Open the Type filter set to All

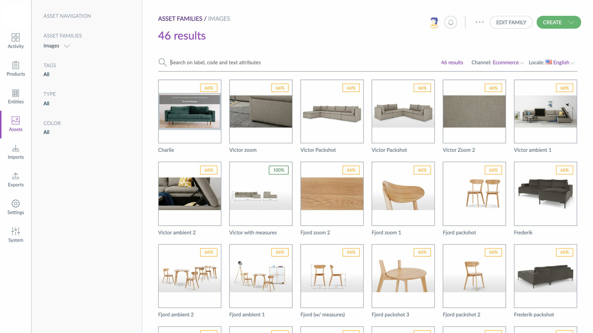(x=46, y=103)
